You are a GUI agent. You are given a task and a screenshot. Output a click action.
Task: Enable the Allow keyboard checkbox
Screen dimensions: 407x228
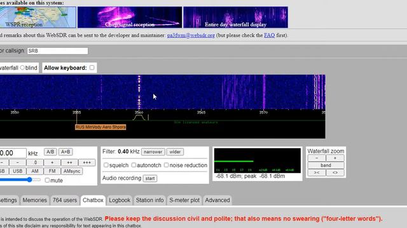92,68
